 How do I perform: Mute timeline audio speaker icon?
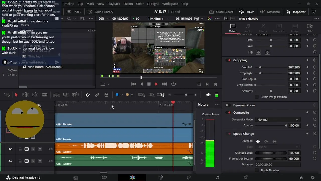pos(208,95)
